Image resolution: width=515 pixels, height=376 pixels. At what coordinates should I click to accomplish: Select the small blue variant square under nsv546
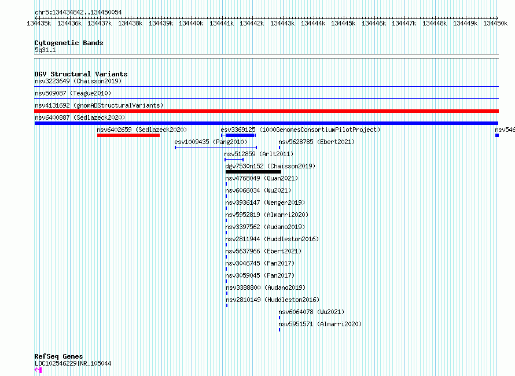(497, 135)
